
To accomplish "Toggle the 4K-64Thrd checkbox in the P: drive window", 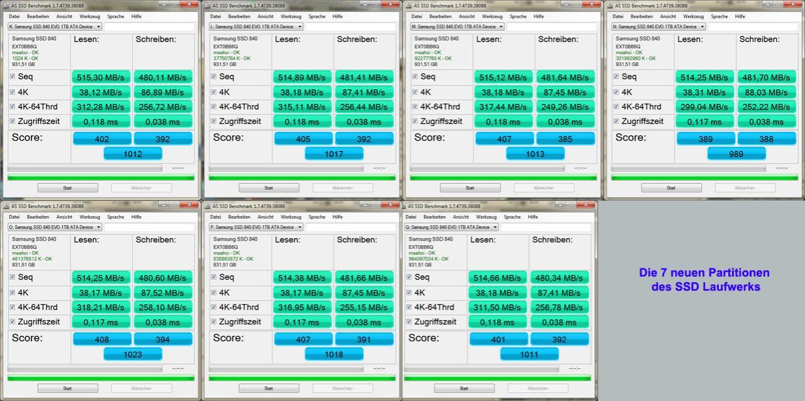I will pos(214,307).
